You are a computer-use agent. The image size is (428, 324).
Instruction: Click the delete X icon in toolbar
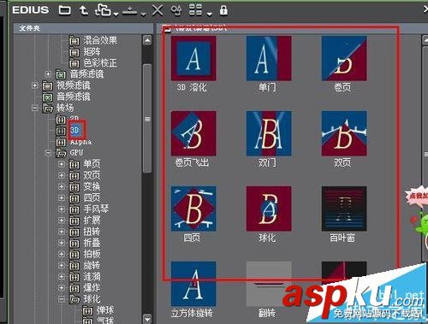[x=158, y=10]
